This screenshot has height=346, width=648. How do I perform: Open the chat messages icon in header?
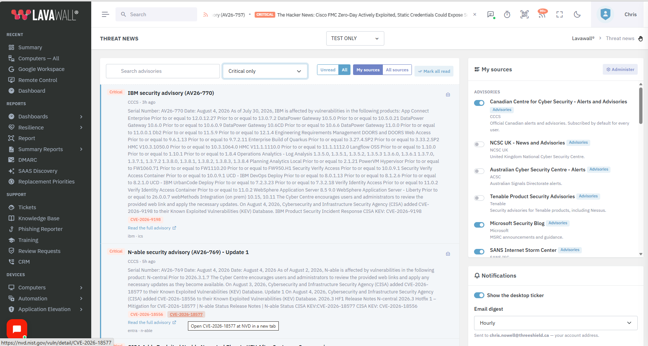[491, 15]
